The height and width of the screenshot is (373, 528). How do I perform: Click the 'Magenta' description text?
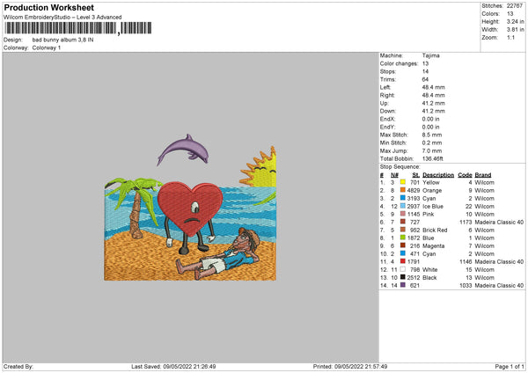(x=433, y=245)
